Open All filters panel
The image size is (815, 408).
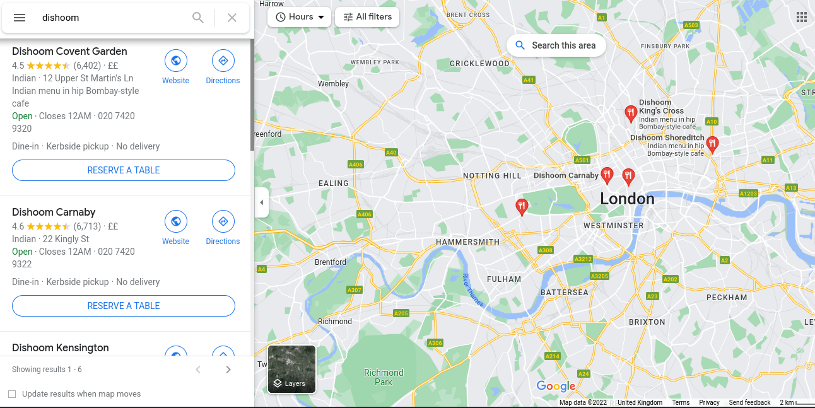point(367,17)
